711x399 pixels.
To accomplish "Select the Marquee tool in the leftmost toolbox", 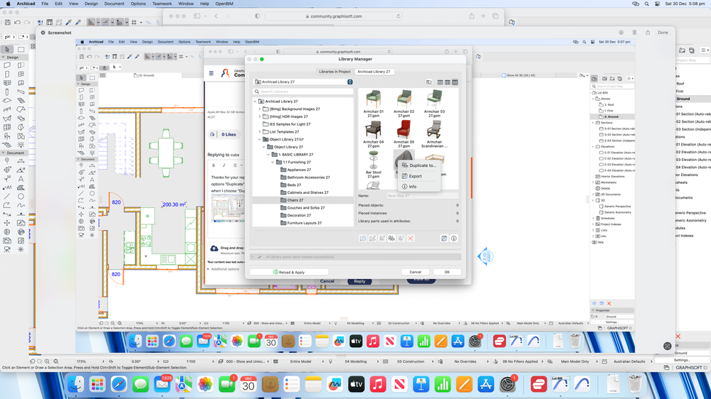I will pos(21,49).
